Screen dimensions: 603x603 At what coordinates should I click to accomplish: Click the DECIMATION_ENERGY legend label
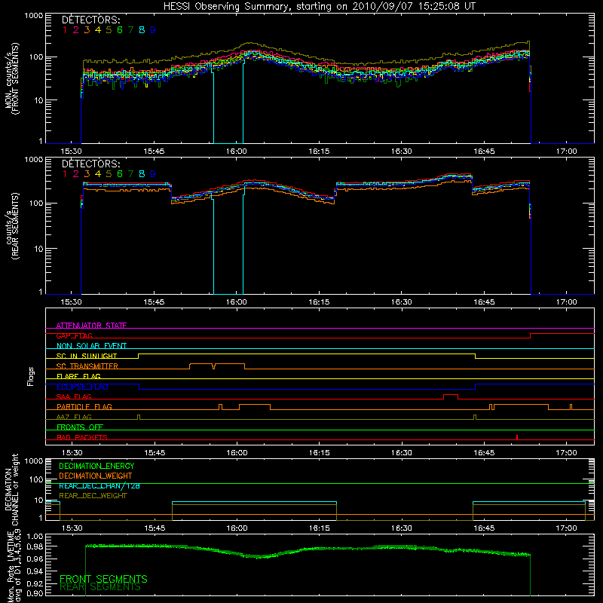tap(96, 466)
